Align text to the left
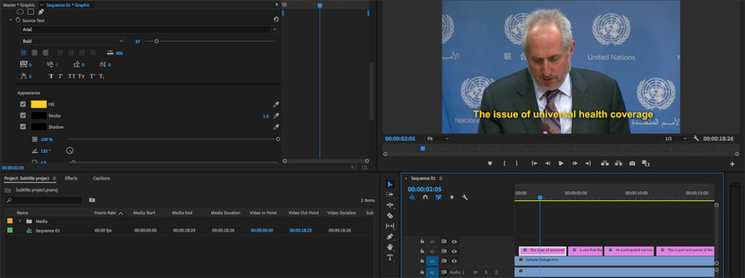Image resolution: width=745 pixels, height=278 pixels. [23, 52]
